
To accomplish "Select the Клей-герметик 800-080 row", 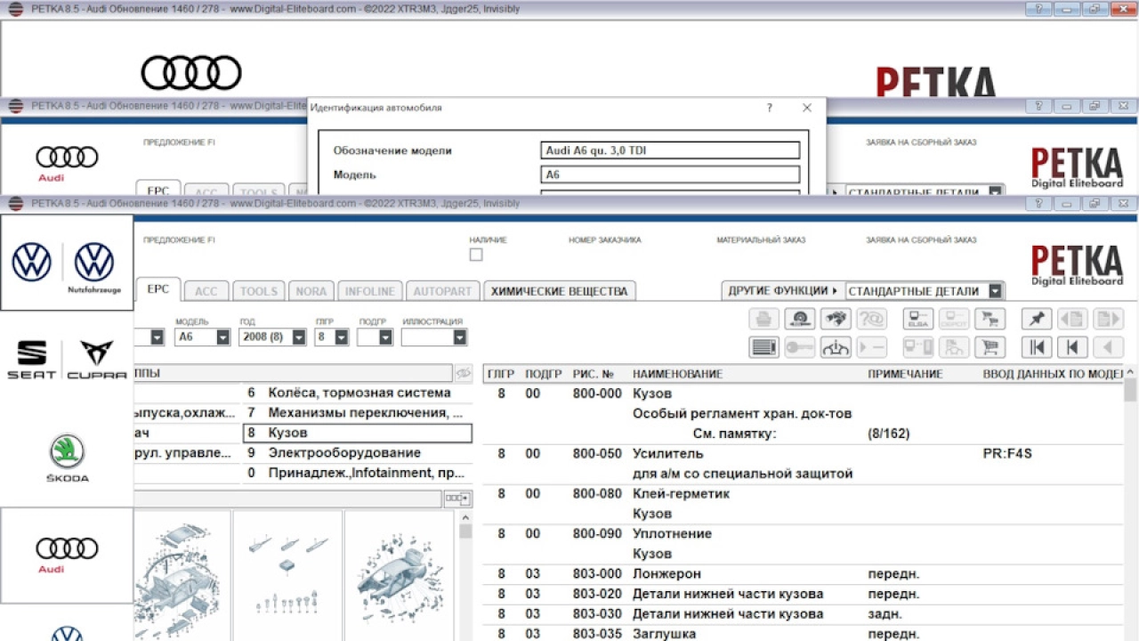I will coord(804,504).
